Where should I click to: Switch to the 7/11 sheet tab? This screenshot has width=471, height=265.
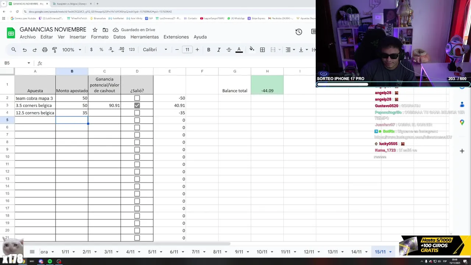click(195, 252)
